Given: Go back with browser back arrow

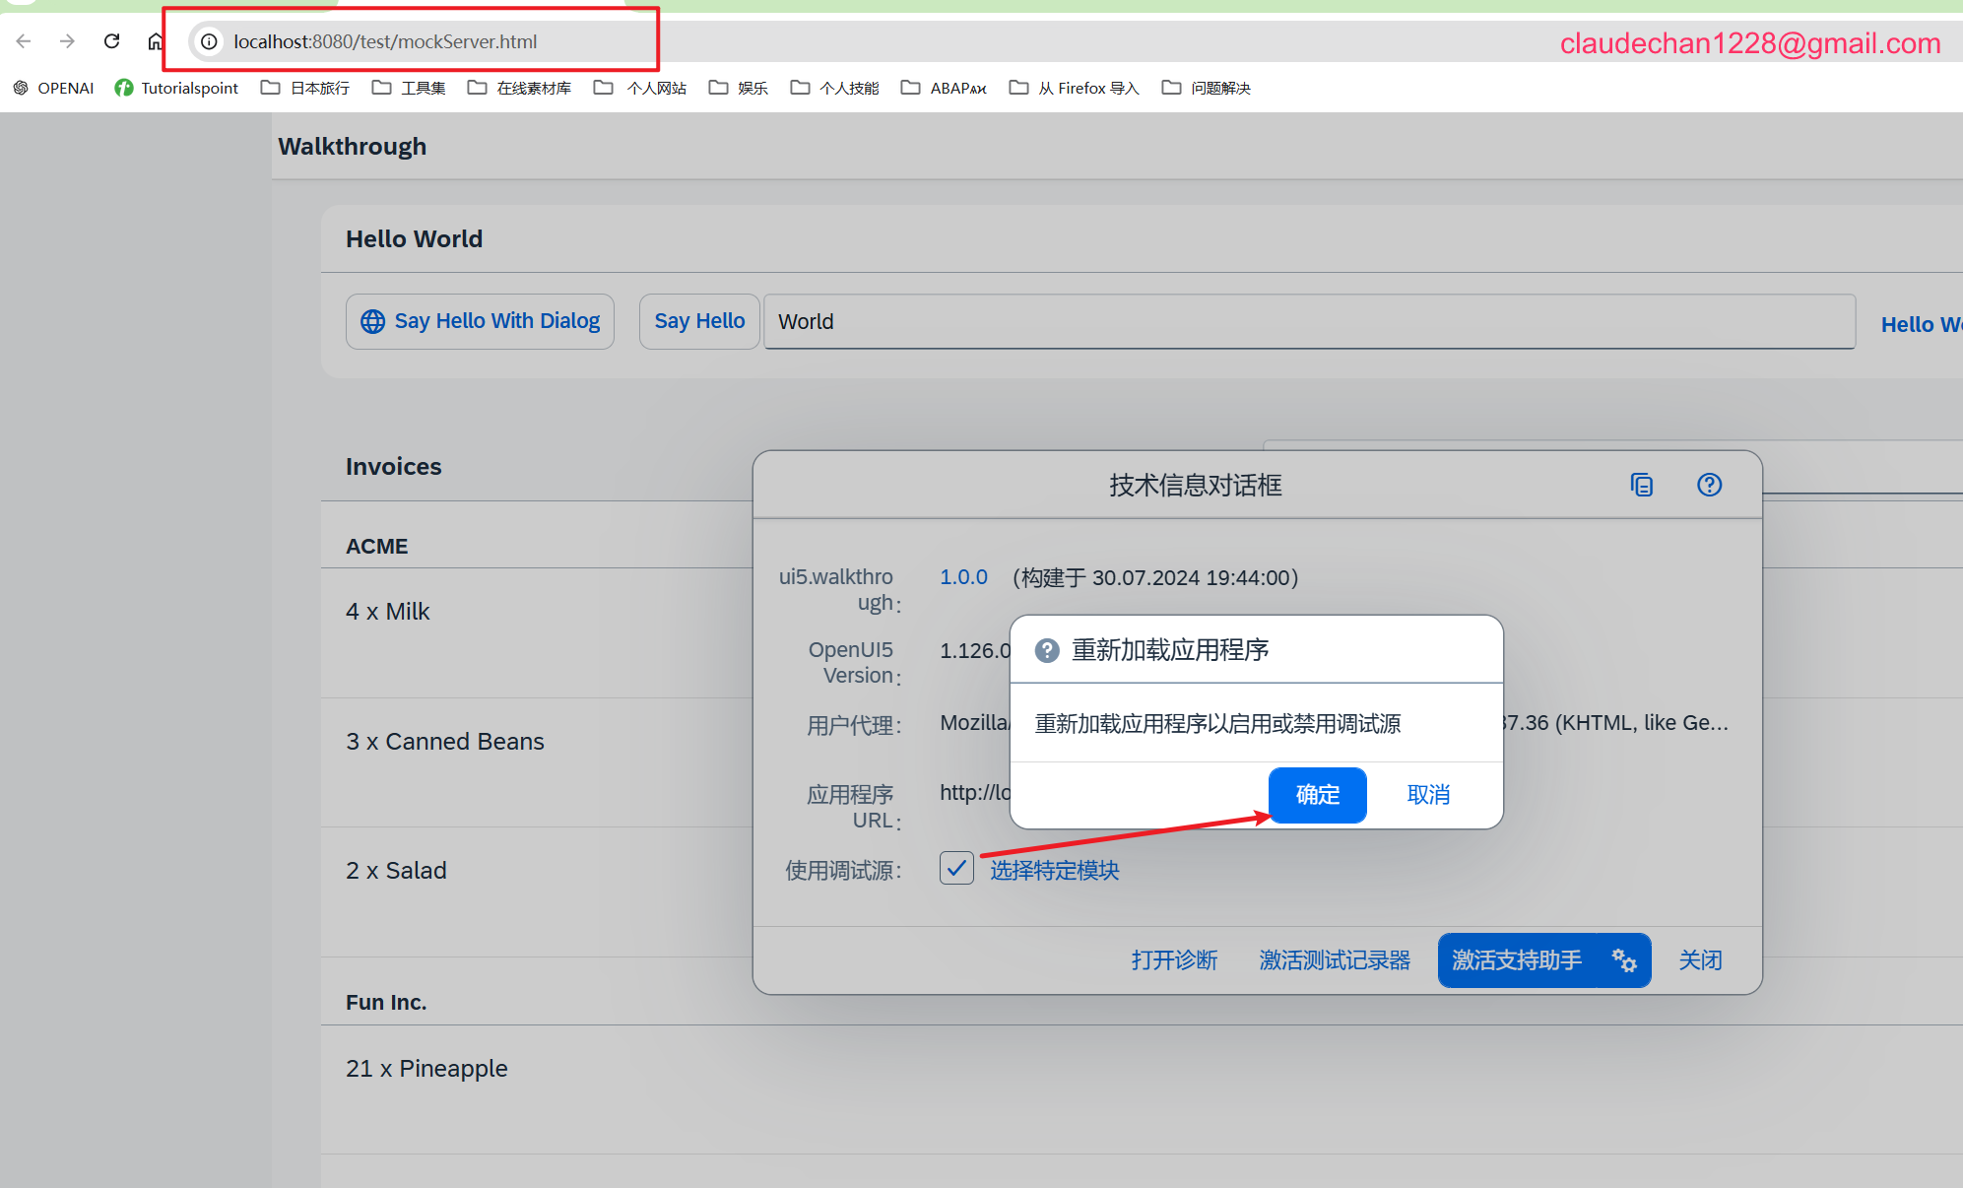Looking at the screenshot, I should (x=24, y=41).
